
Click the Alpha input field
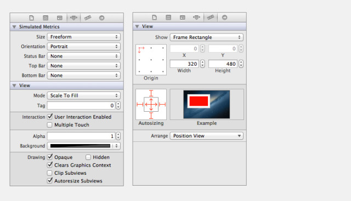(x=81, y=136)
